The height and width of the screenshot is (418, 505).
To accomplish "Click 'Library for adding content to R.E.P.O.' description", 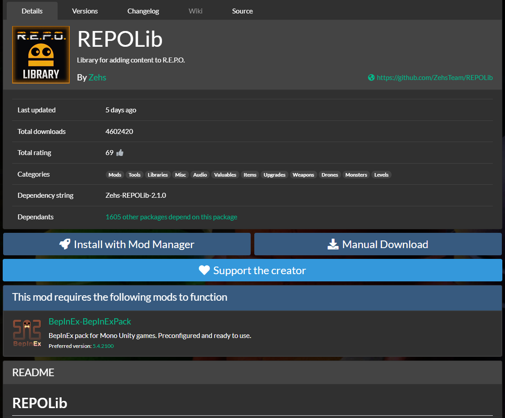I will point(131,60).
